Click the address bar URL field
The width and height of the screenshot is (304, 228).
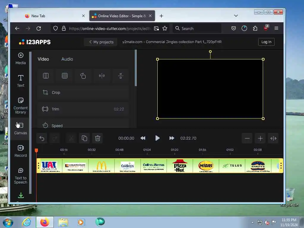pyautogui.click(x=110, y=28)
